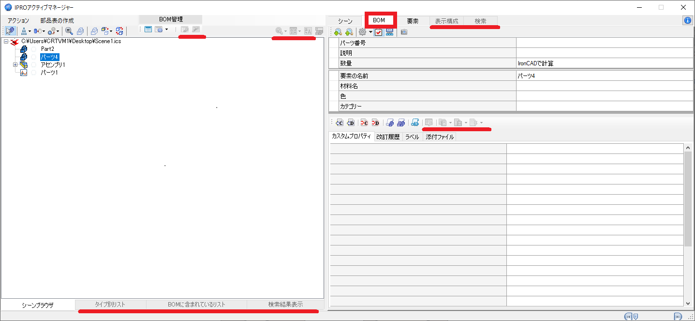
Task: Toggle the circle indicator next to Part2
Action: 33,49
